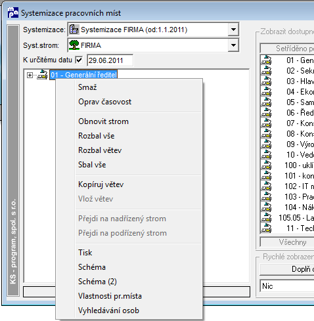Image resolution: width=314 pixels, height=321 pixels.
Task: Select Rozbal vše menu entry
Action: (x=139, y=136)
